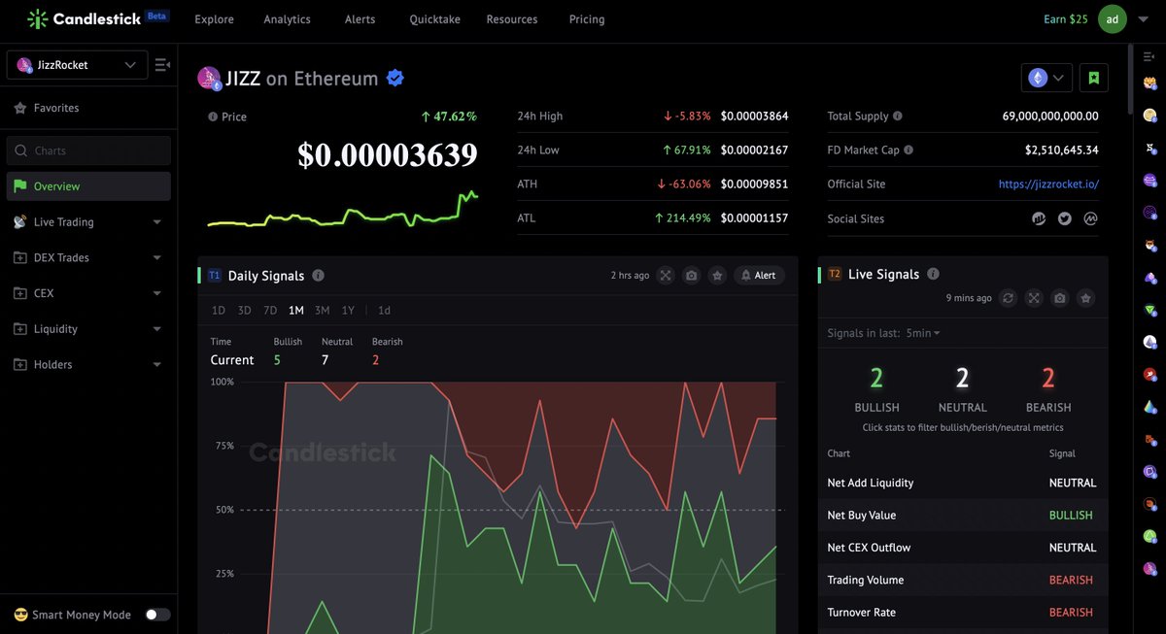Viewport: 1166px width, 634px height.
Task: Select the 1d interval option
Action: [x=384, y=311]
